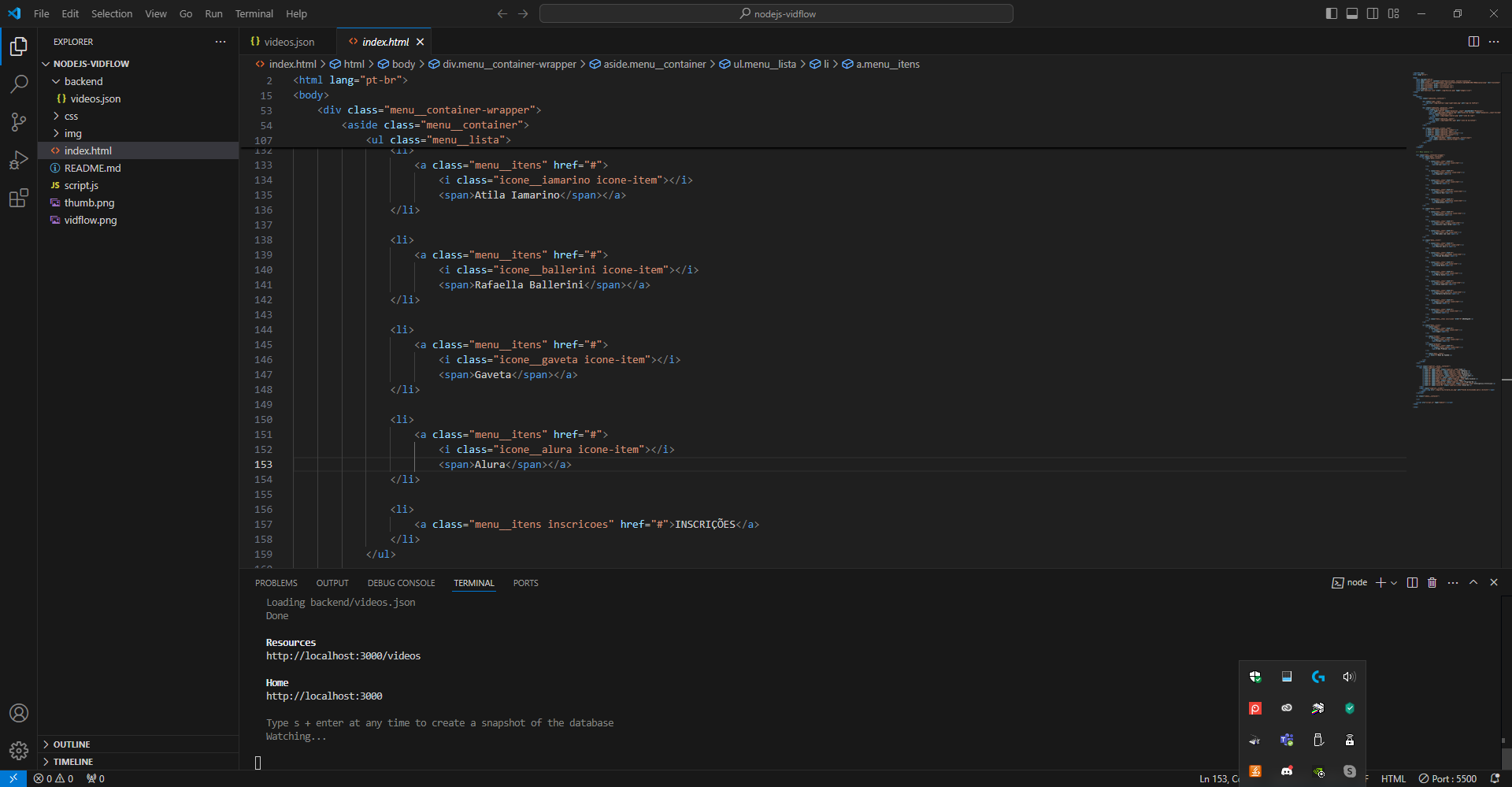Image resolution: width=1512 pixels, height=787 pixels.
Task: Split the terminal panel
Action: (x=1412, y=583)
